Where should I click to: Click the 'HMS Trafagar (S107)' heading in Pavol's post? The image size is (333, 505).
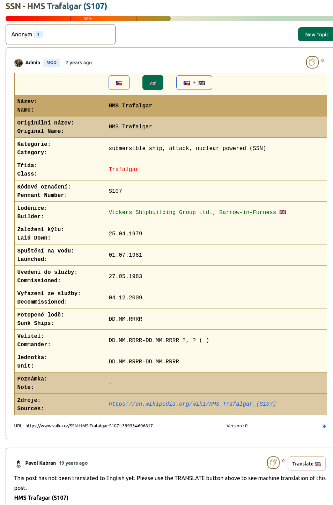coord(41,498)
